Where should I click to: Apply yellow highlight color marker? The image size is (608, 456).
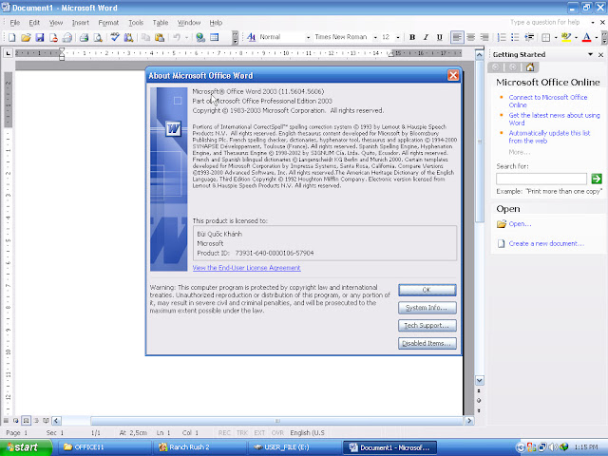(x=566, y=37)
